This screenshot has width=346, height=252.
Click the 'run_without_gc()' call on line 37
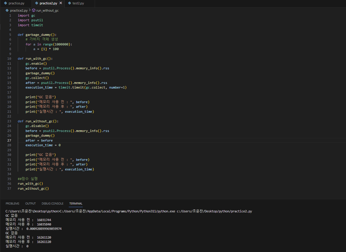pyautogui.click(x=33, y=188)
